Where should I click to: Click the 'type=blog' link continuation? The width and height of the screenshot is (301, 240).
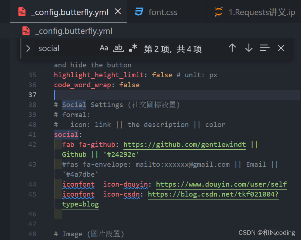(80, 204)
